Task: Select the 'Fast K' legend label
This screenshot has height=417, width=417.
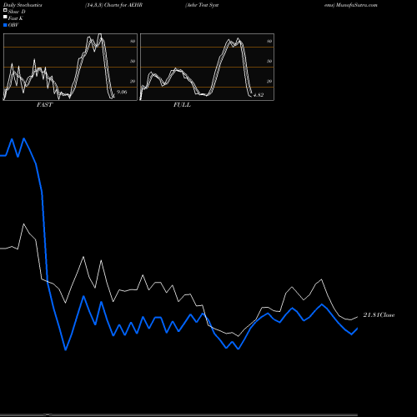Action: (16, 18)
